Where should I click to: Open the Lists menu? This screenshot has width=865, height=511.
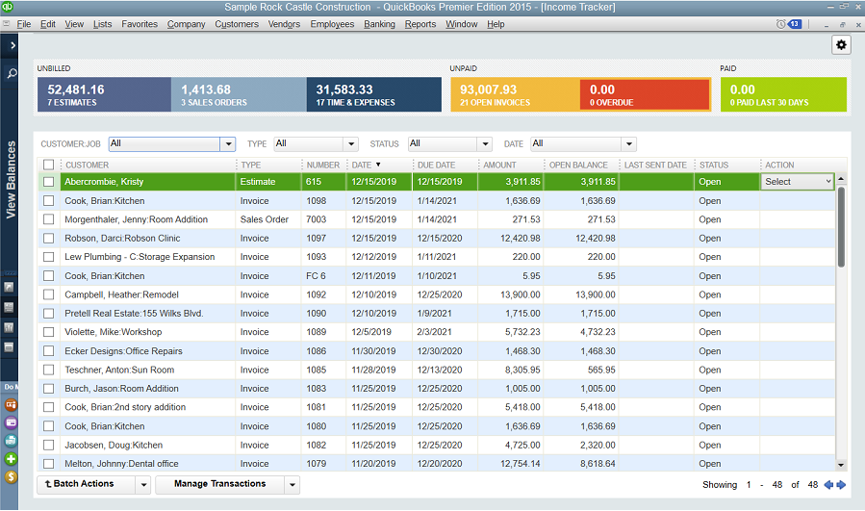[102, 24]
